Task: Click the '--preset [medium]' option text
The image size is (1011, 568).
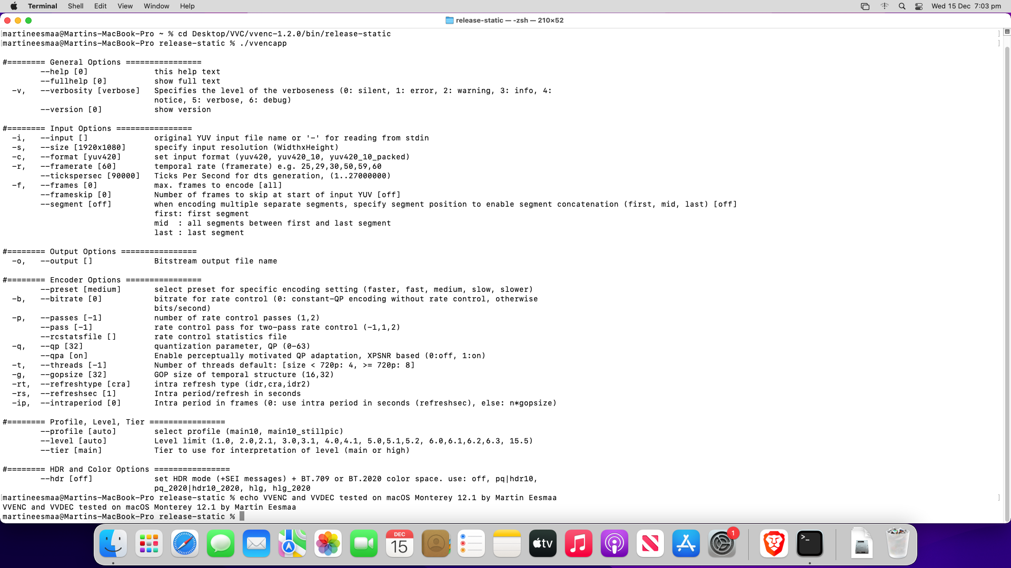Action: [x=81, y=290]
